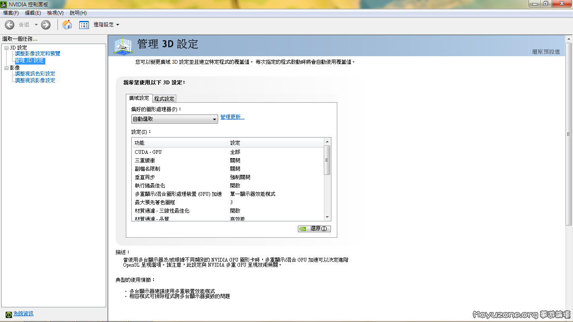573x322 pixels.
Task: Select 調整影像設定和預覽 in the task tree
Action: [38, 54]
